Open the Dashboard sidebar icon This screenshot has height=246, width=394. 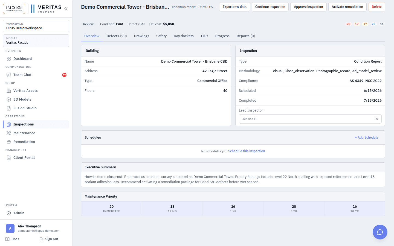(9, 59)
